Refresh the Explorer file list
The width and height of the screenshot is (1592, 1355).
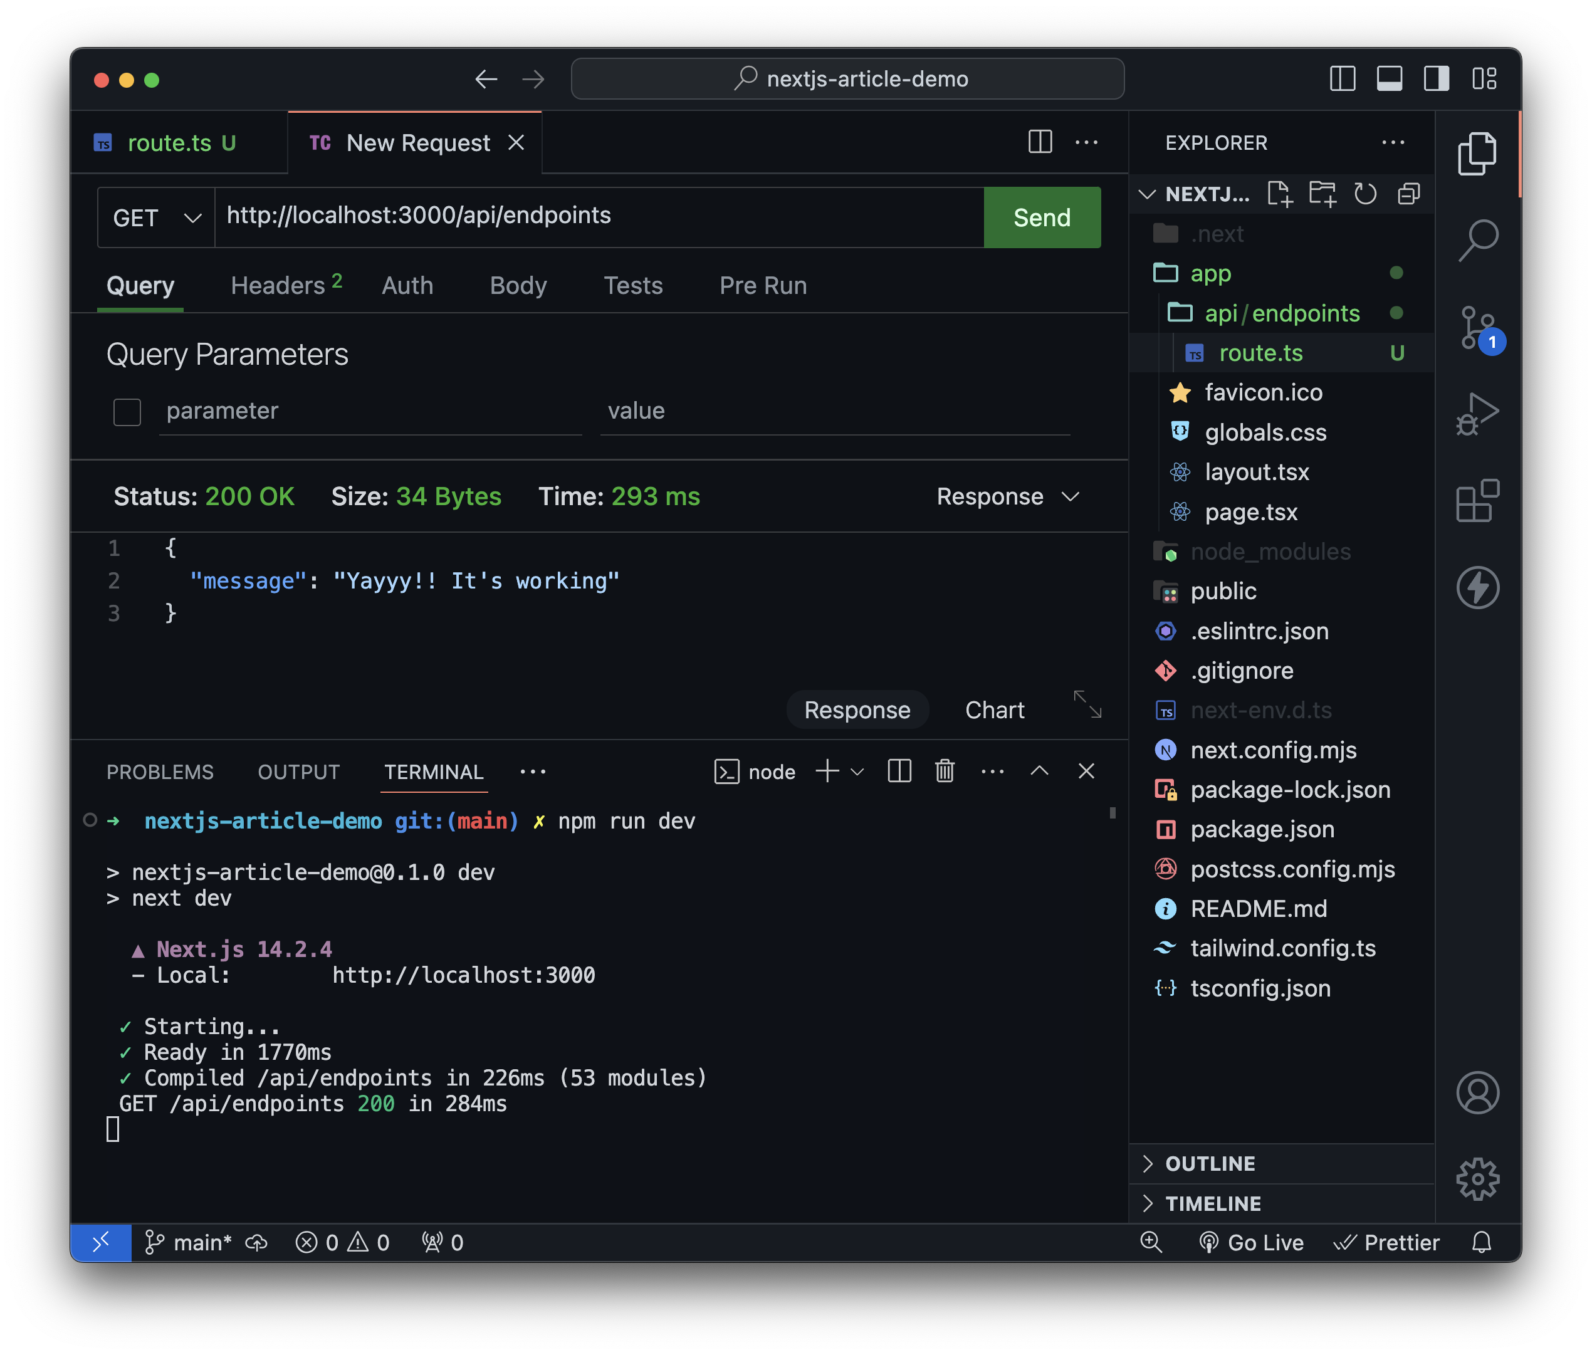click(x=1366, y=194)
